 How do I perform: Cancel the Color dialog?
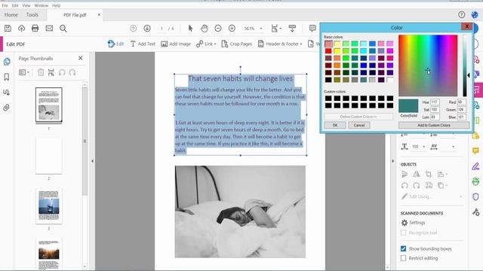point(359,125)
